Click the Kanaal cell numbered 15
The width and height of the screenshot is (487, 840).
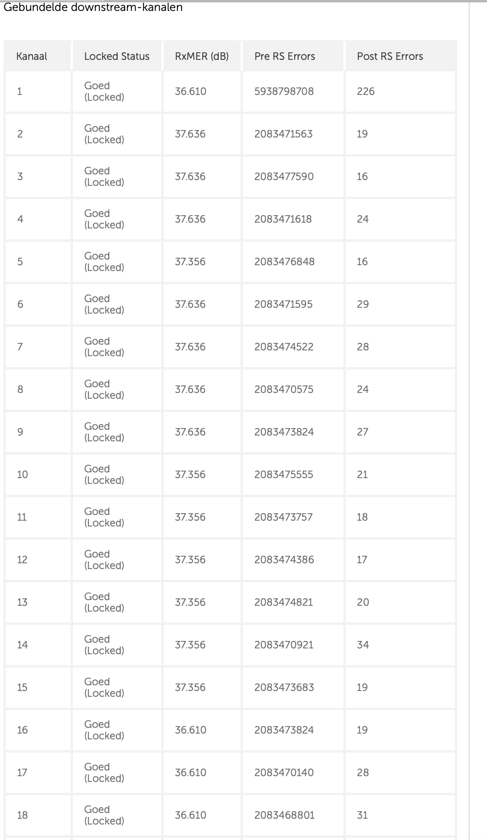[22, 688]
